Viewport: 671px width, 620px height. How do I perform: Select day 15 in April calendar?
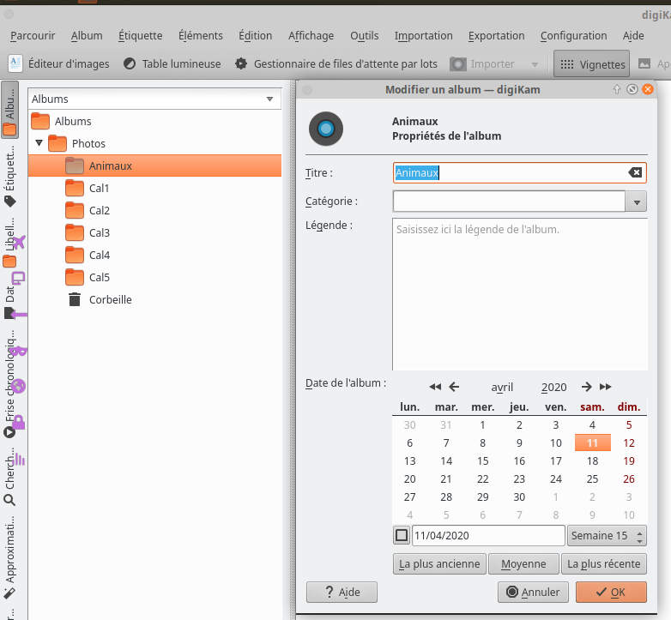pyautogui.click(x=483, y=461)
